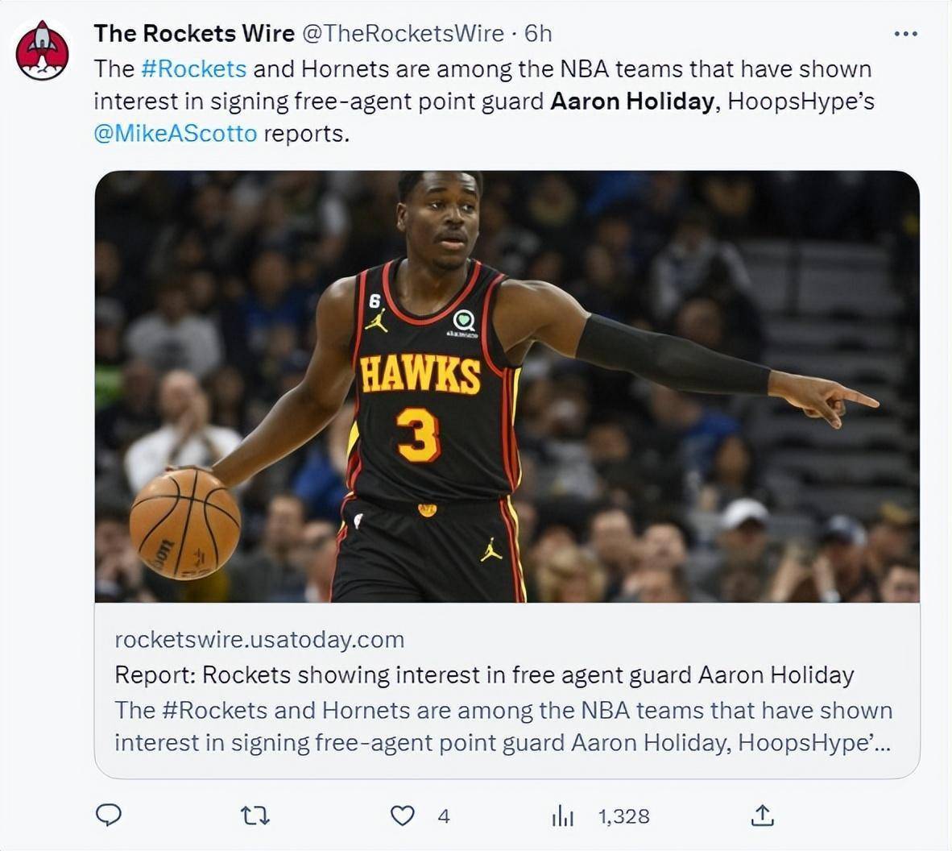Image resolution: width=952 pixels, height=851 pixels.
Task: Like the tweet with the heart icon
Action: (402, 816)
